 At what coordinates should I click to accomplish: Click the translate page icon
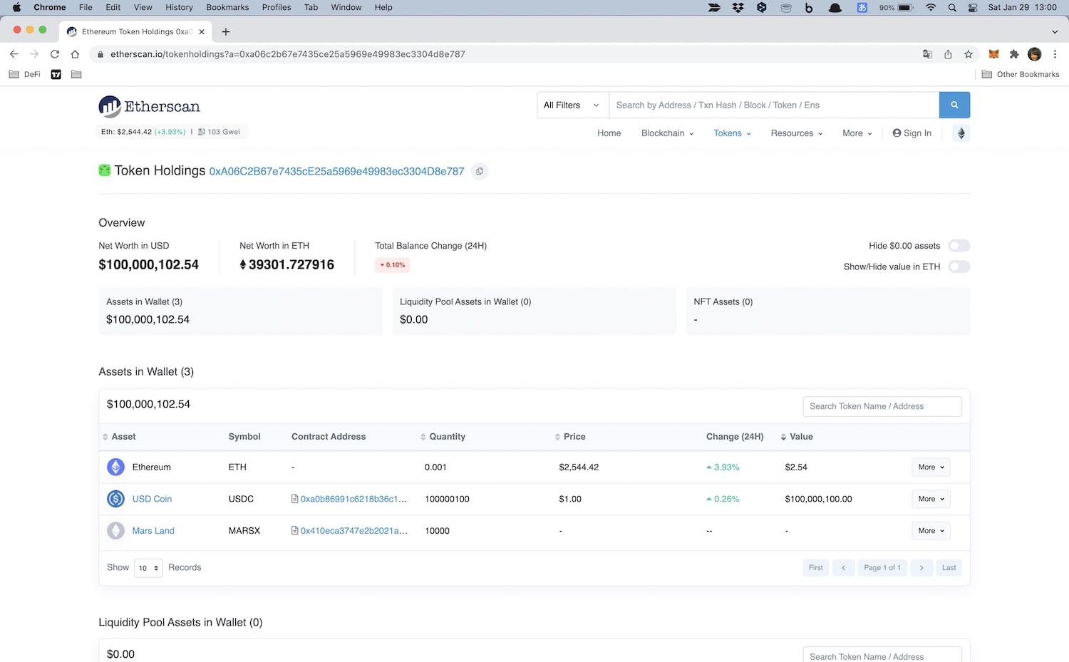(927, 54)
